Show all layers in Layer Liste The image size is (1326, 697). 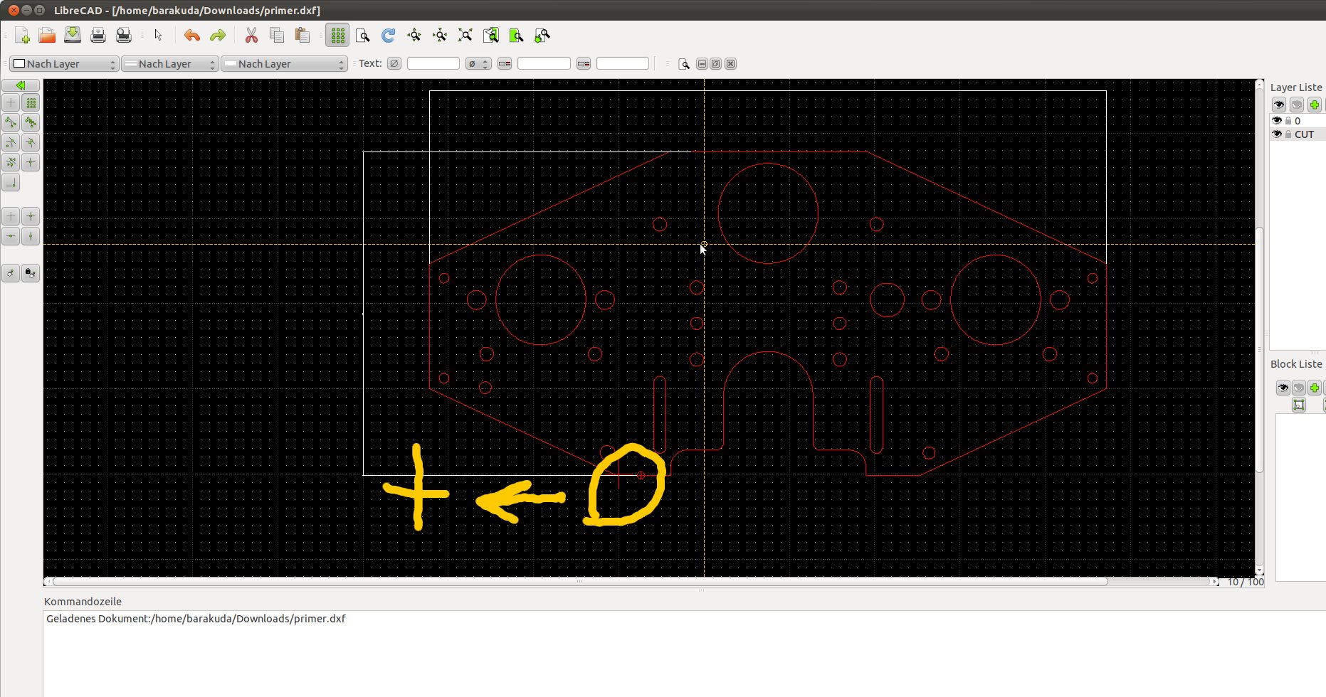click(x=1279, y=105)
